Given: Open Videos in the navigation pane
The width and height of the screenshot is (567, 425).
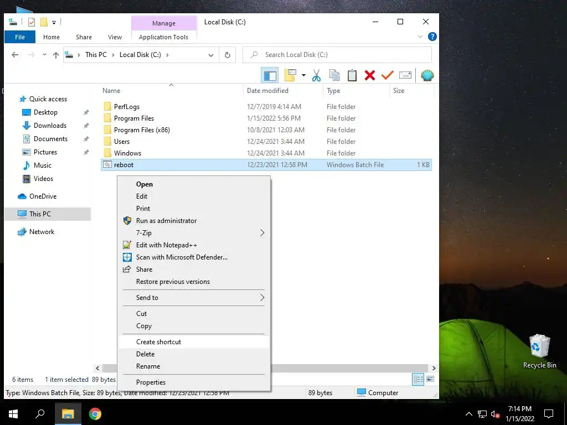Looking at the screenshot, I should click(x=43, y=179).
